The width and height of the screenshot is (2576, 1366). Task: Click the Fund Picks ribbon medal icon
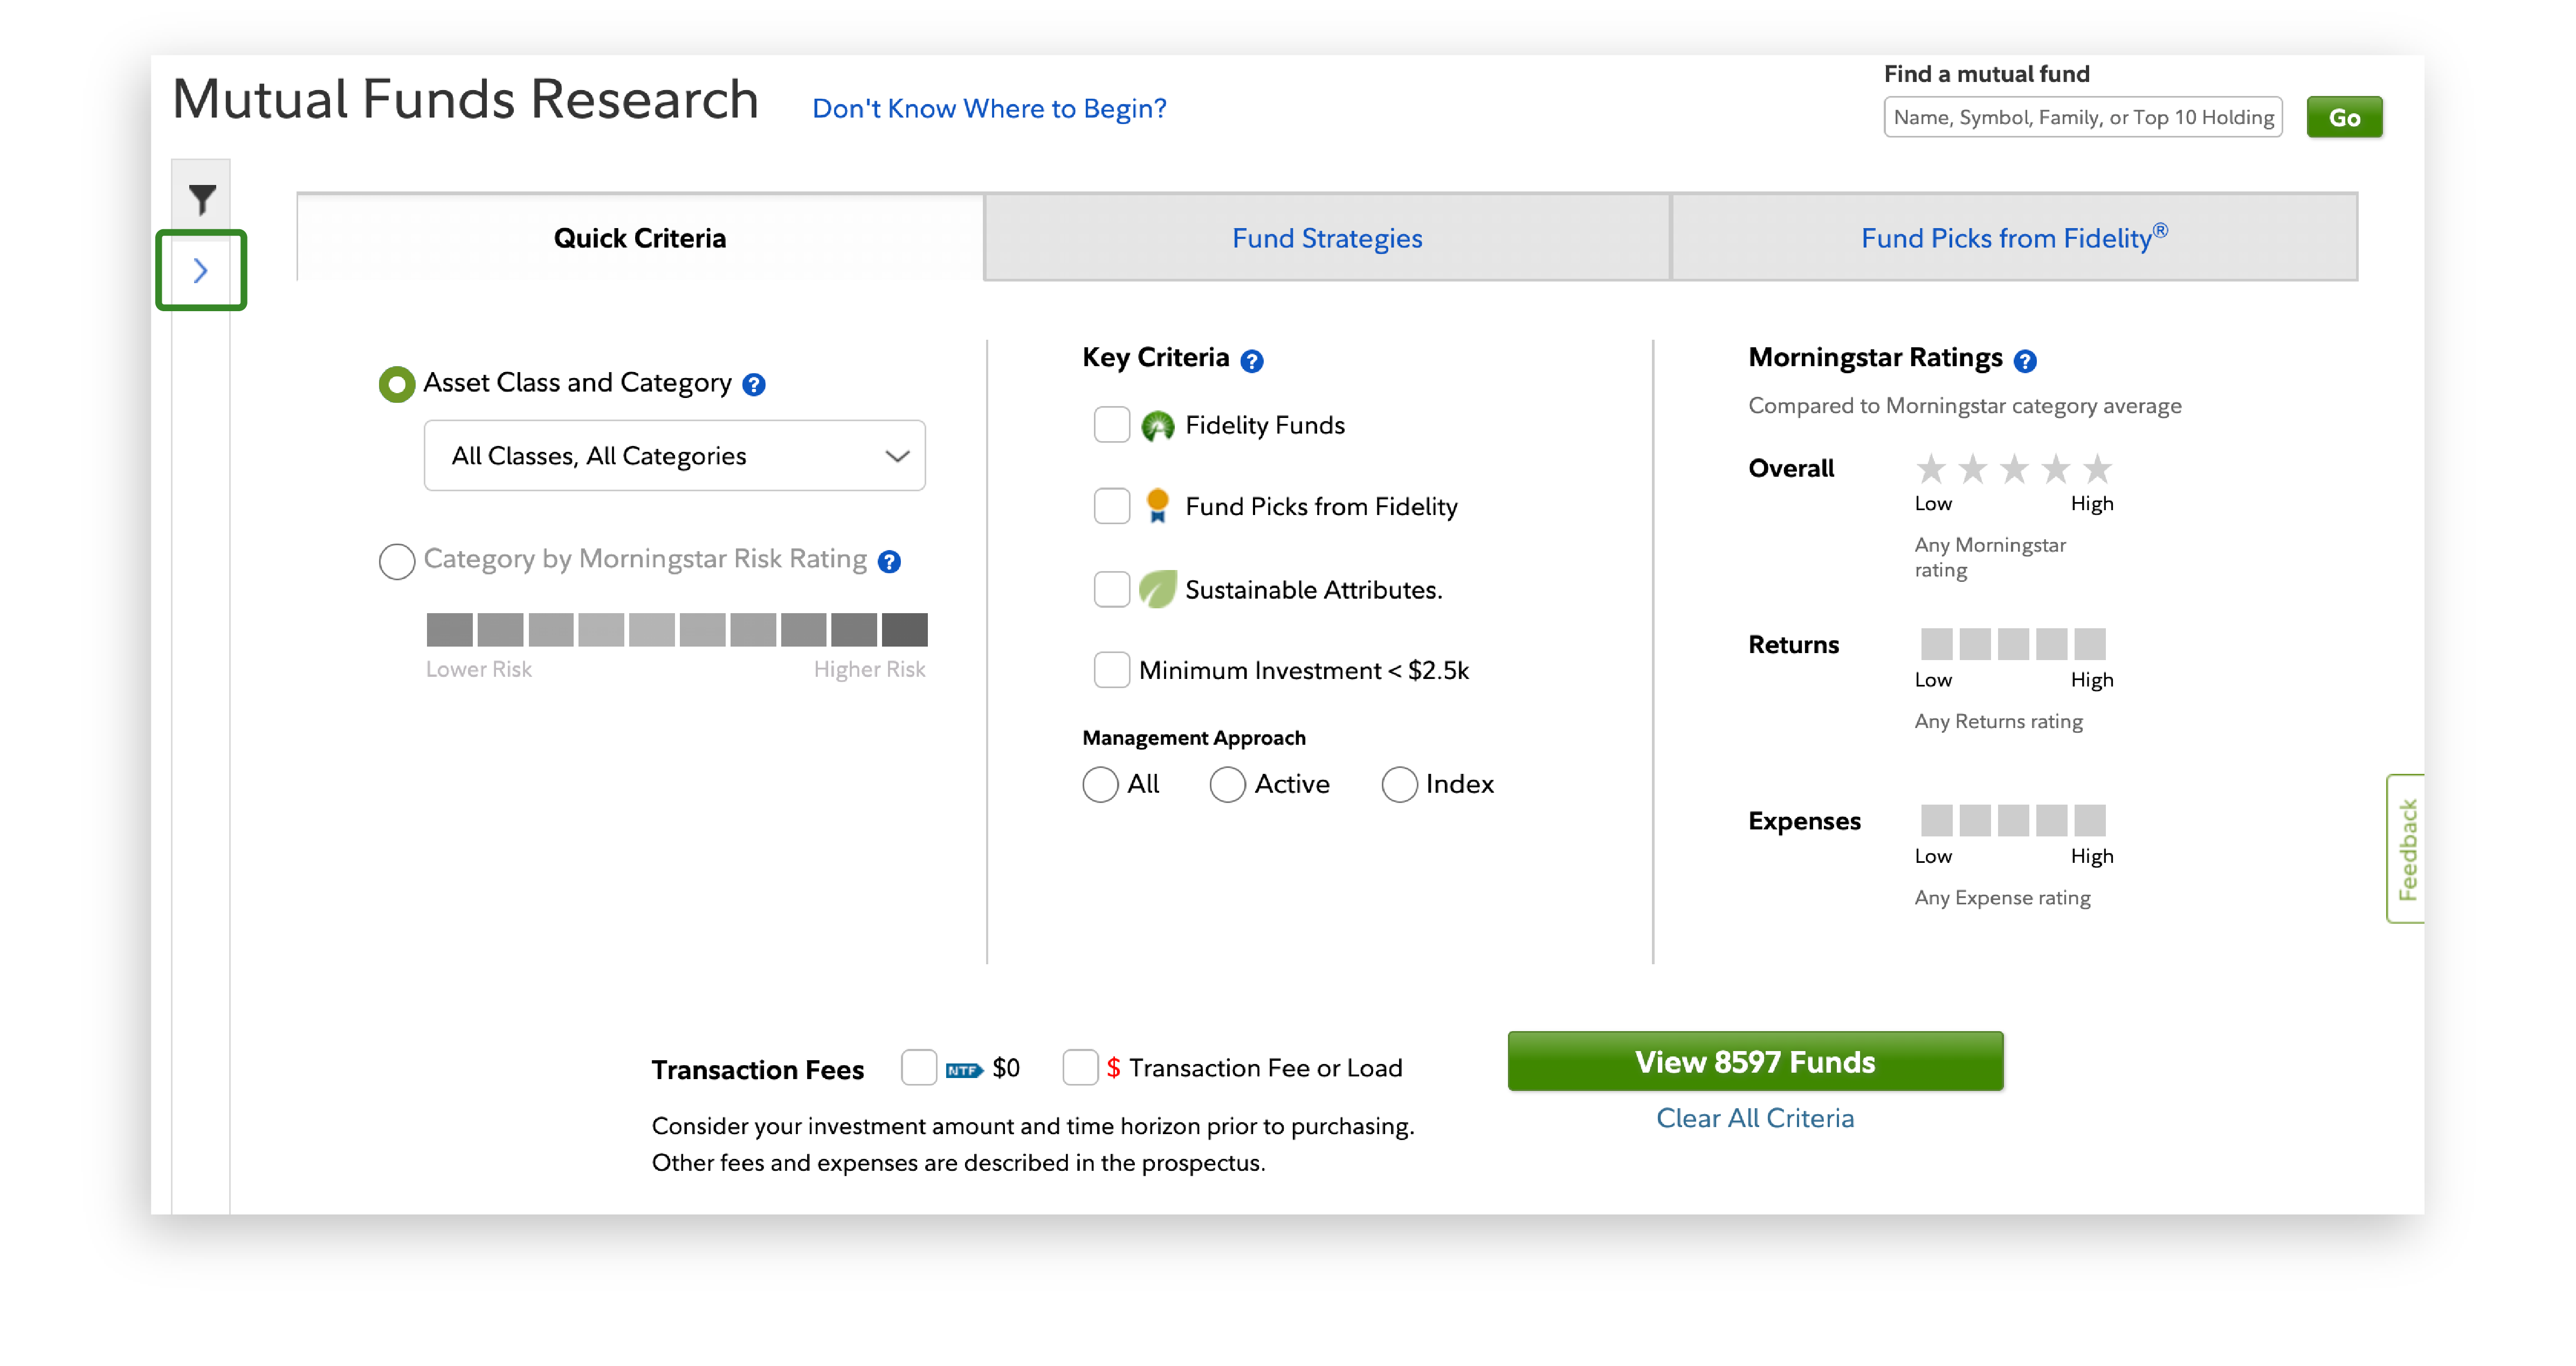(1157, 506)
